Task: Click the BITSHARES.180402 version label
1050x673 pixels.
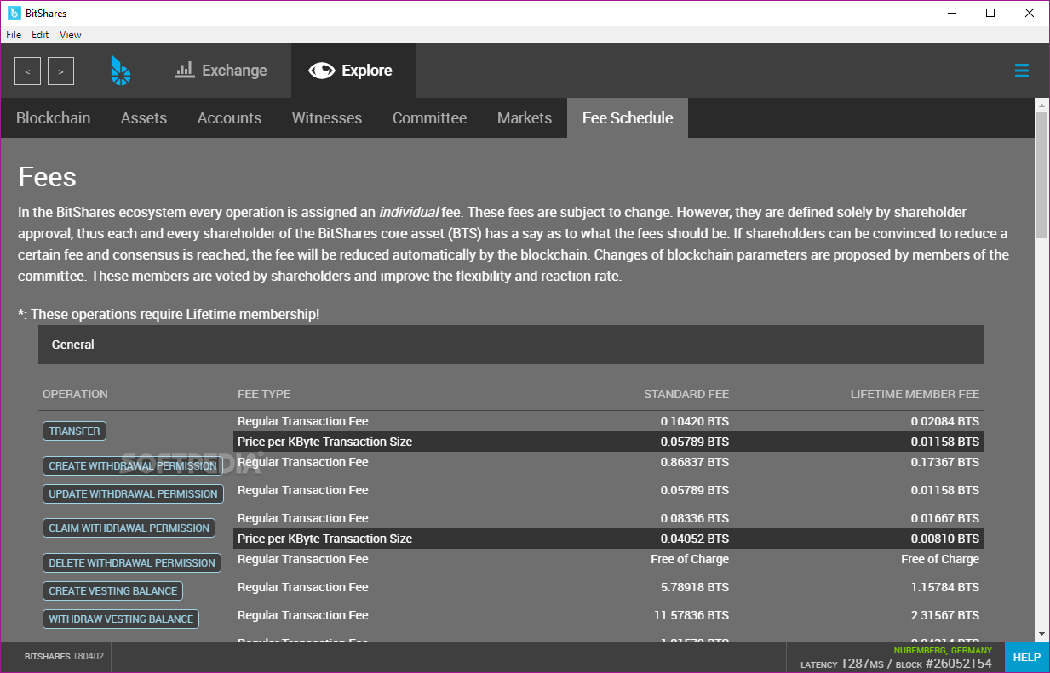Action: point(64,657)
